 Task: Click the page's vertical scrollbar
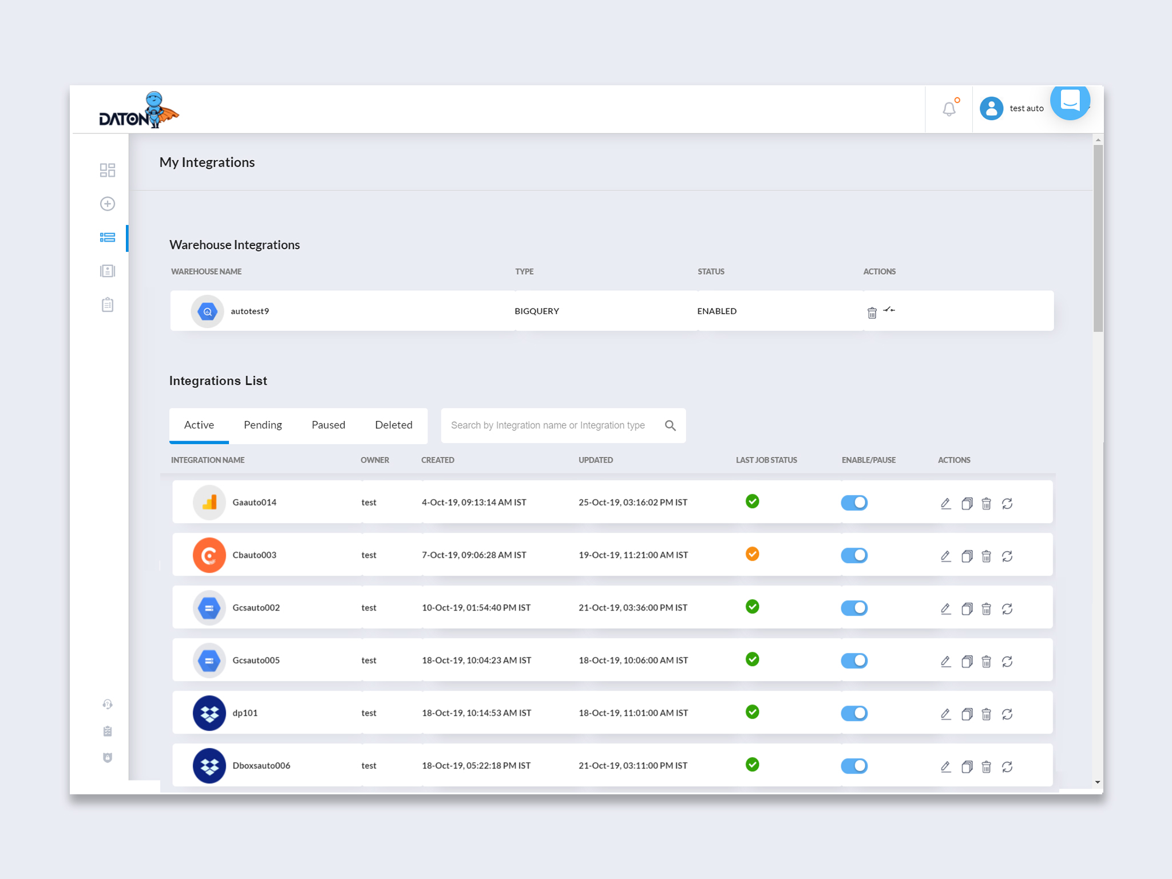[x=1098, y=237]
